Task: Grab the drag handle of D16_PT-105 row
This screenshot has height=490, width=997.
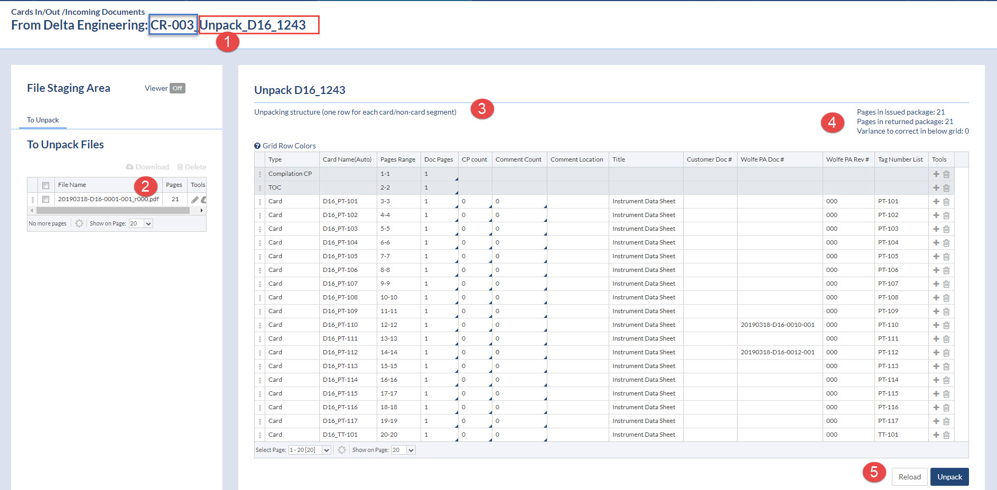Action: tap(259, 257)
